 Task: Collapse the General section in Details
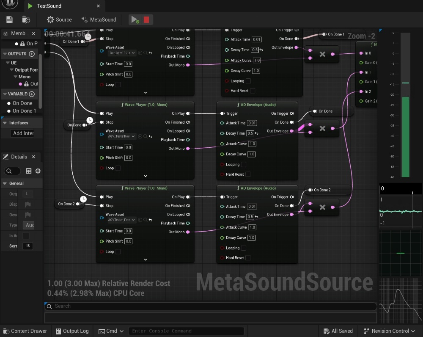5,183
